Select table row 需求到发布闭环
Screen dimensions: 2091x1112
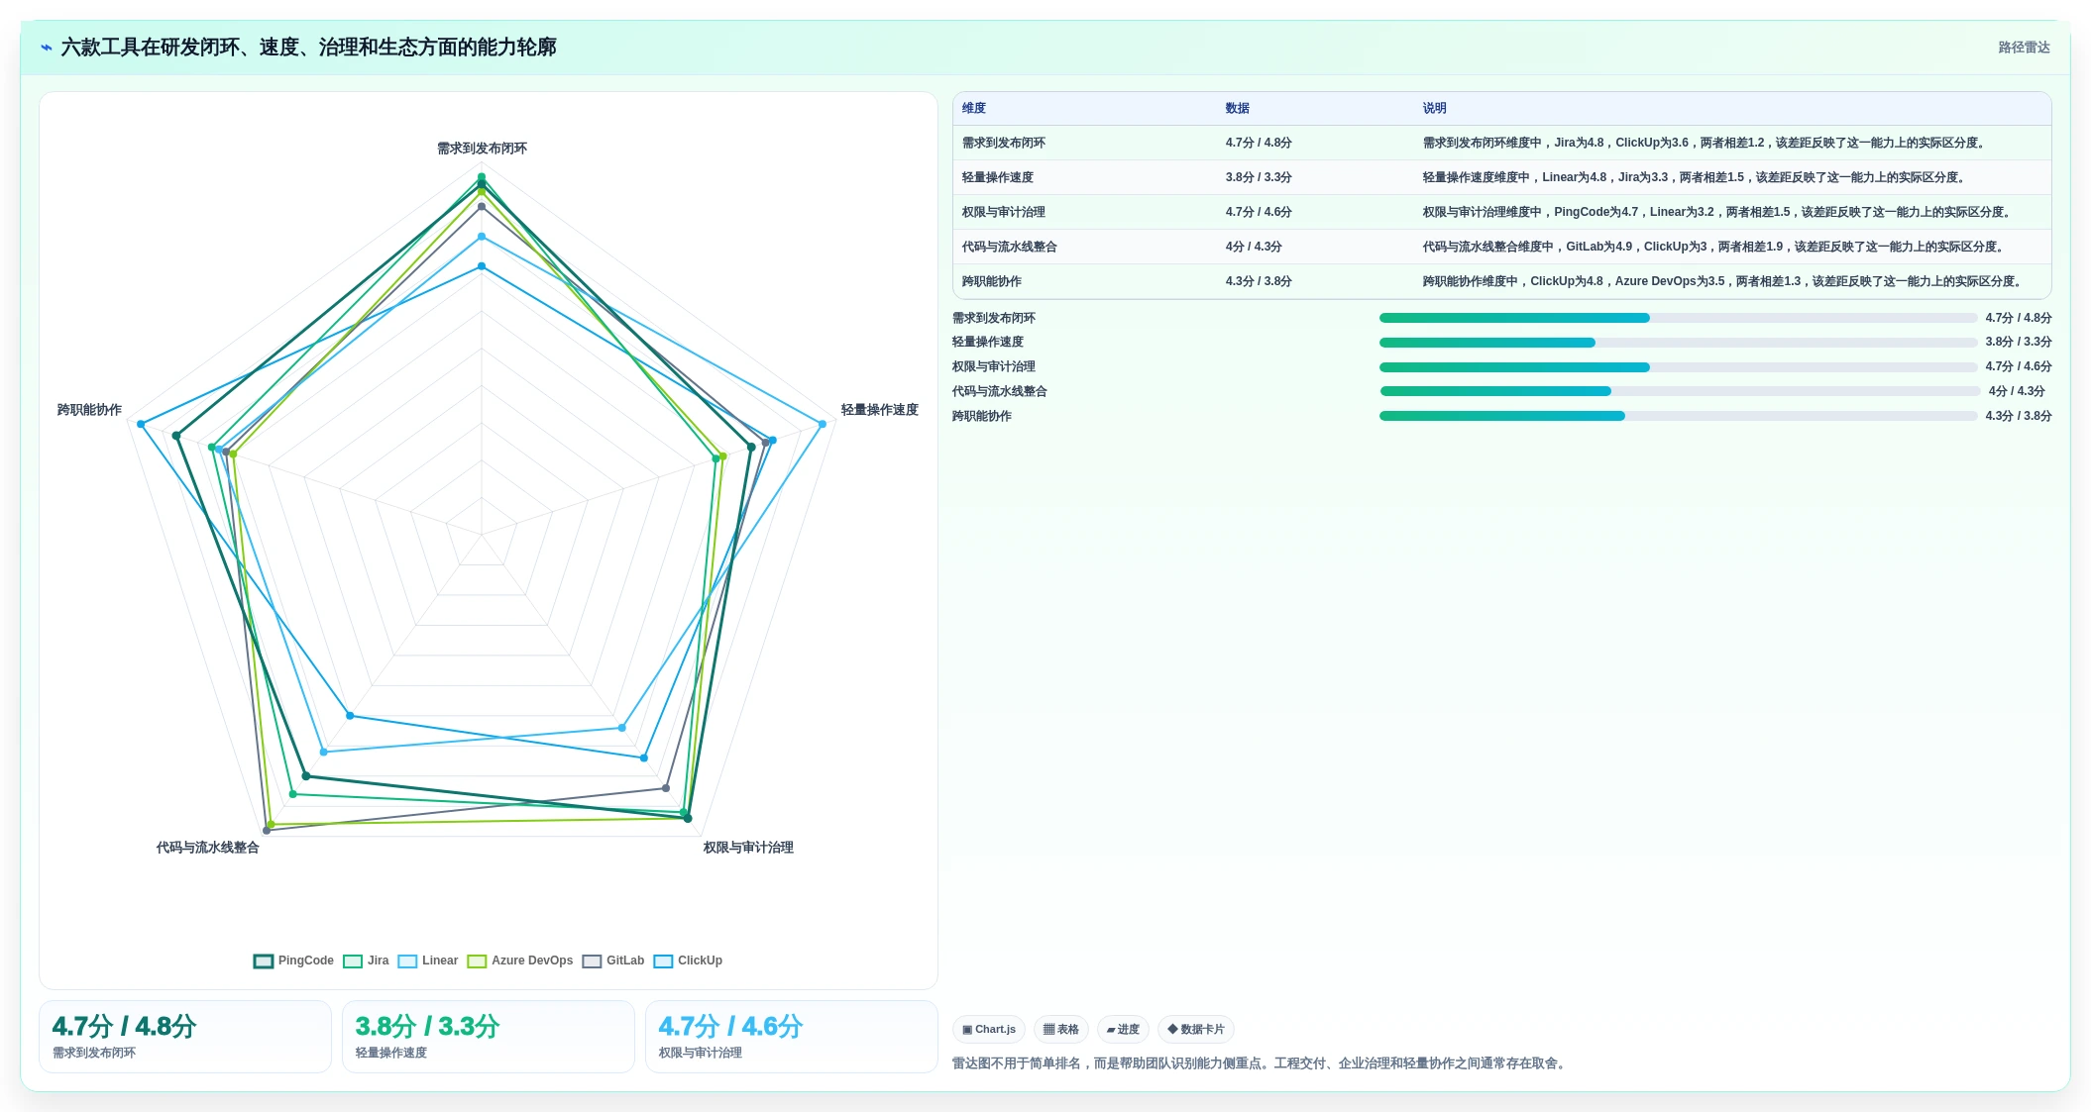[x=1501, y=143]
